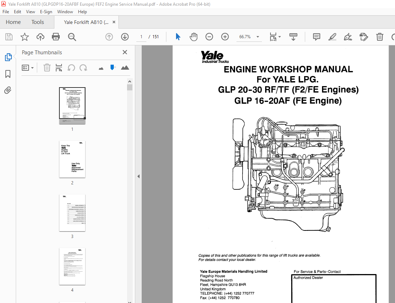Click the thumbnail label number 3

pyautogui.click(x=72, y=236)
